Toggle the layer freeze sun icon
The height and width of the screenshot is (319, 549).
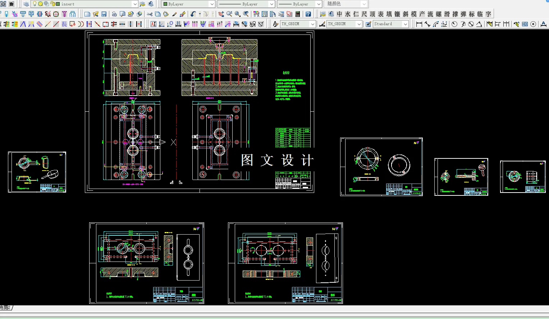pyautogui.click(x=40, y=4)
